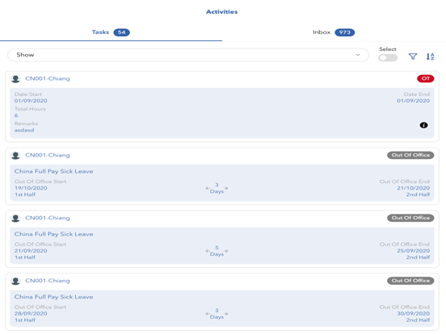The image size is (446, 334).
Task: Click end date 30/09/2020
Action: point(414,314)
